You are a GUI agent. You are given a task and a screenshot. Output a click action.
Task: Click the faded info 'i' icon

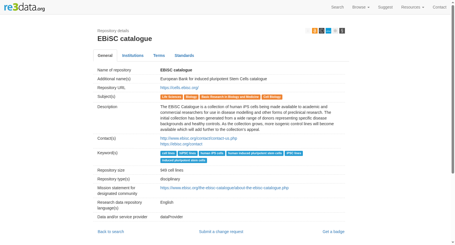[308, 31]
